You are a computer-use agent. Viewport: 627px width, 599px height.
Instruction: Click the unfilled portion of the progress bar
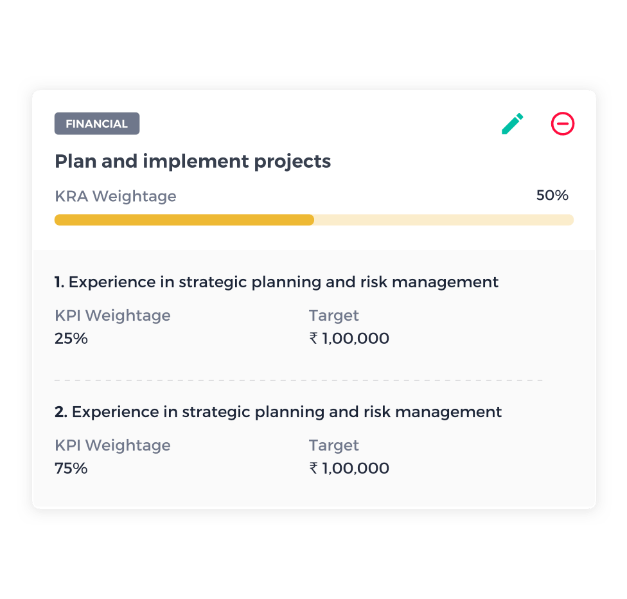click(444, 220)
